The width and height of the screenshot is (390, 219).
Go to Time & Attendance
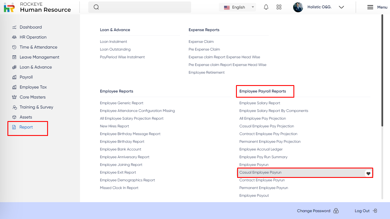(39, 47)
